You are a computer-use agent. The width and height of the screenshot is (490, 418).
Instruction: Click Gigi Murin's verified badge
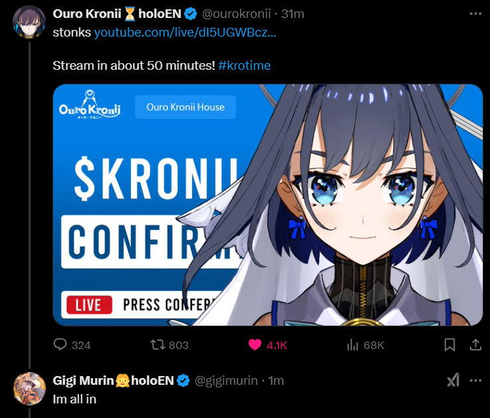point(183,381)
